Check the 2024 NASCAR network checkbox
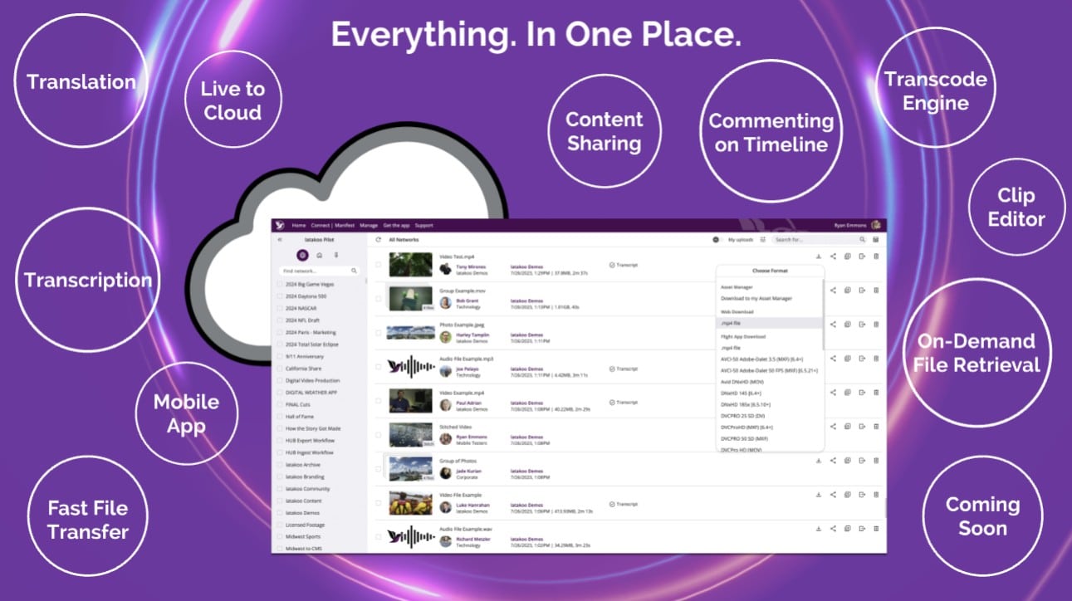The image size is (1072, 601). coord(280,308)
